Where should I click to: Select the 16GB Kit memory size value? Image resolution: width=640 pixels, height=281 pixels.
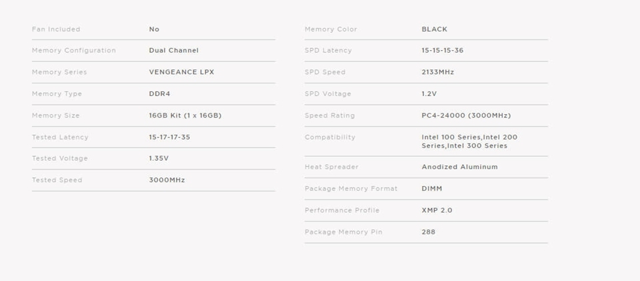click(x=185, y=115)
